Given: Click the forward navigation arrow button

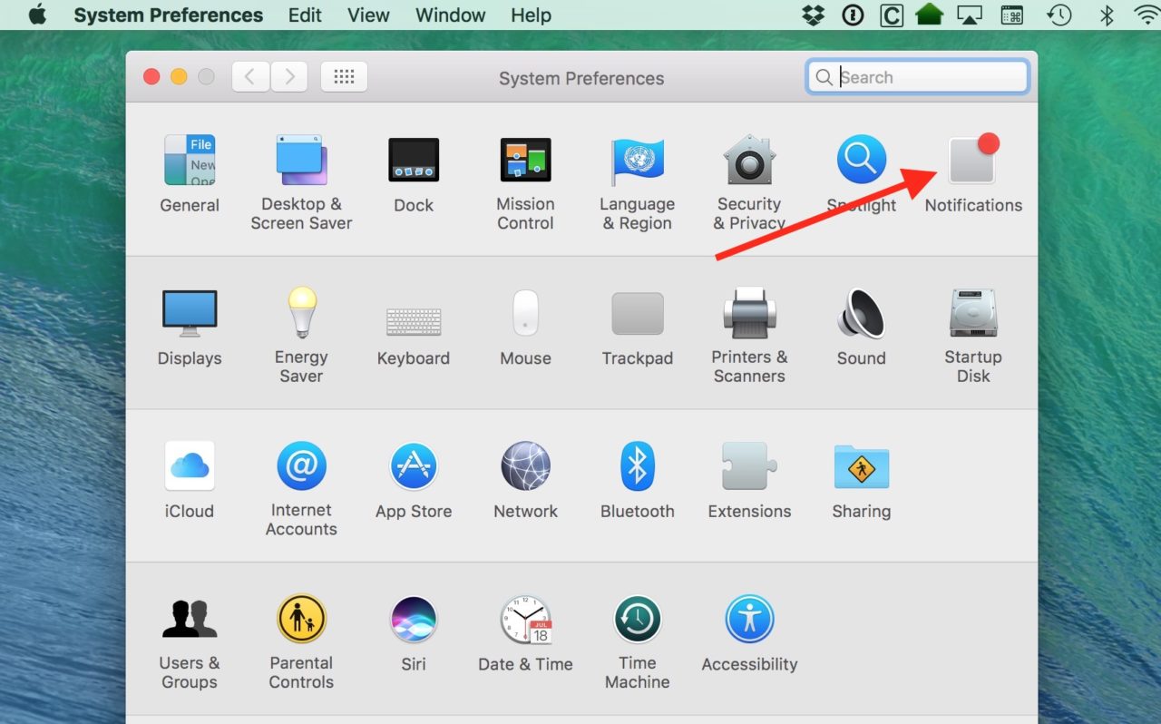Looking at the screenshot, I should (x=289, y=77).
